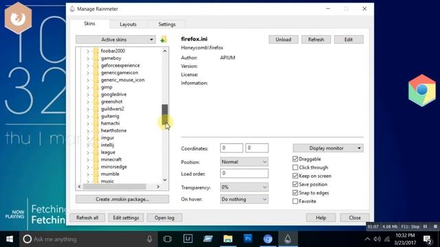Enable the Click through checkbox
440x247 pixels.
[295, 167]
